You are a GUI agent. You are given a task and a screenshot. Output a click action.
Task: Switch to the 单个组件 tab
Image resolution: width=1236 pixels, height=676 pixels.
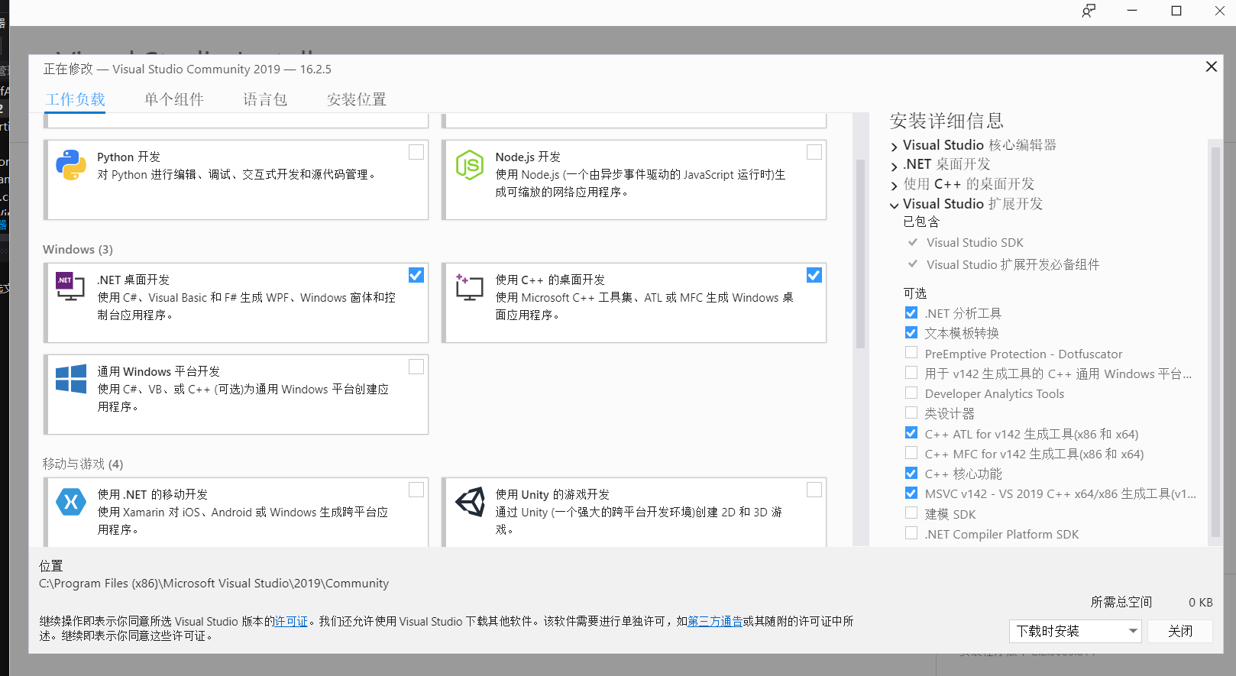pyautogui.click(x=174, y=99)
